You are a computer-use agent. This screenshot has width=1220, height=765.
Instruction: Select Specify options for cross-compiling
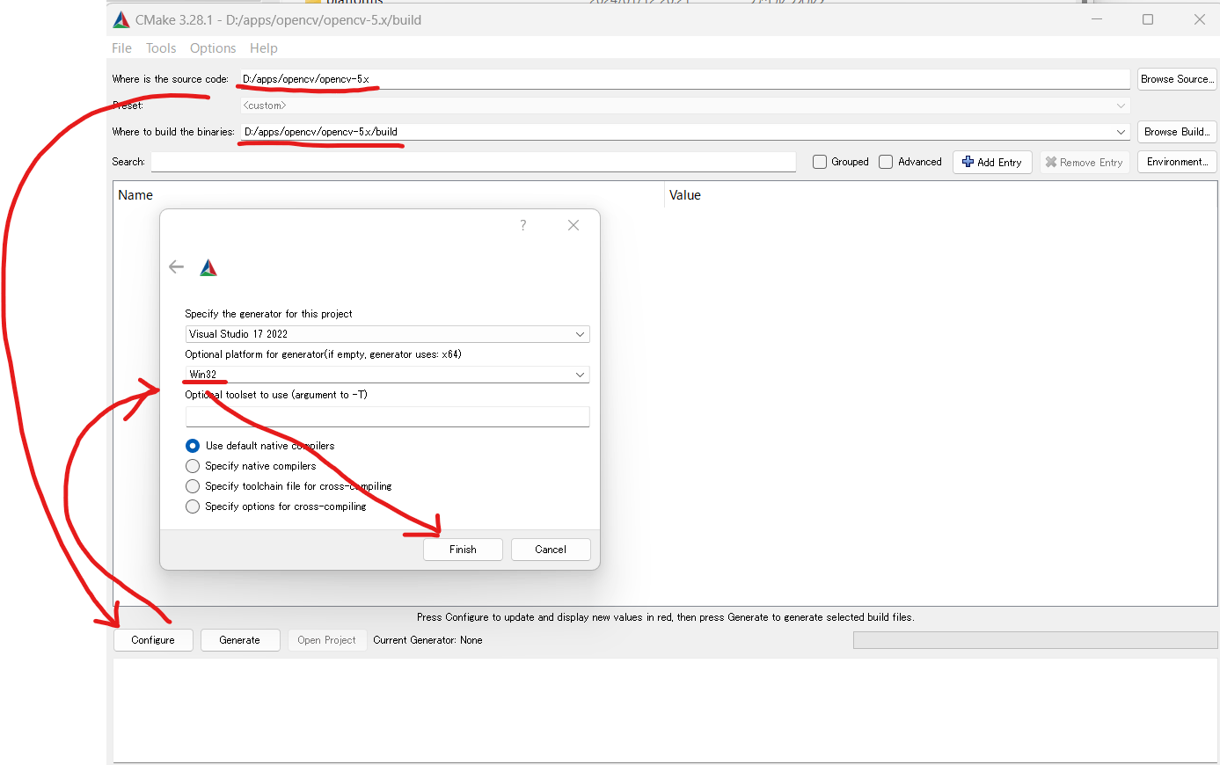point(193,506)
